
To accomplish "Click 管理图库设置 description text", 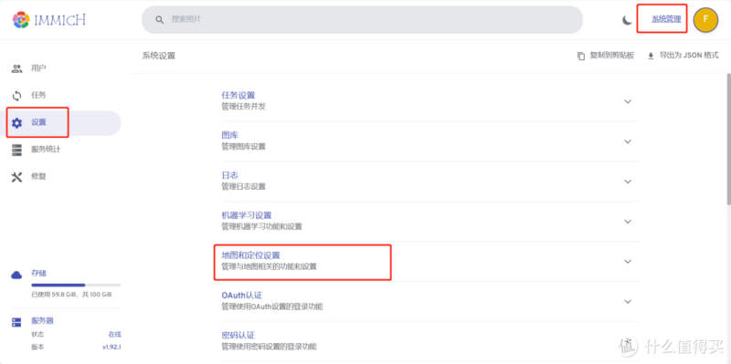I will (243, 147).
